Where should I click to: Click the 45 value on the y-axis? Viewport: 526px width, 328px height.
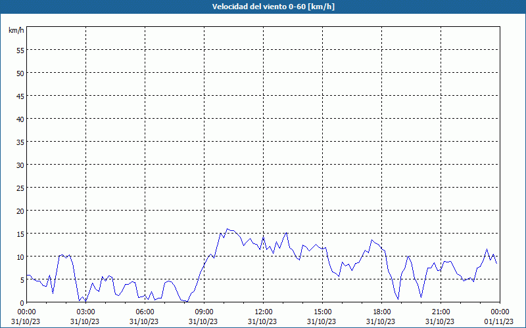(x=20, y=96)
